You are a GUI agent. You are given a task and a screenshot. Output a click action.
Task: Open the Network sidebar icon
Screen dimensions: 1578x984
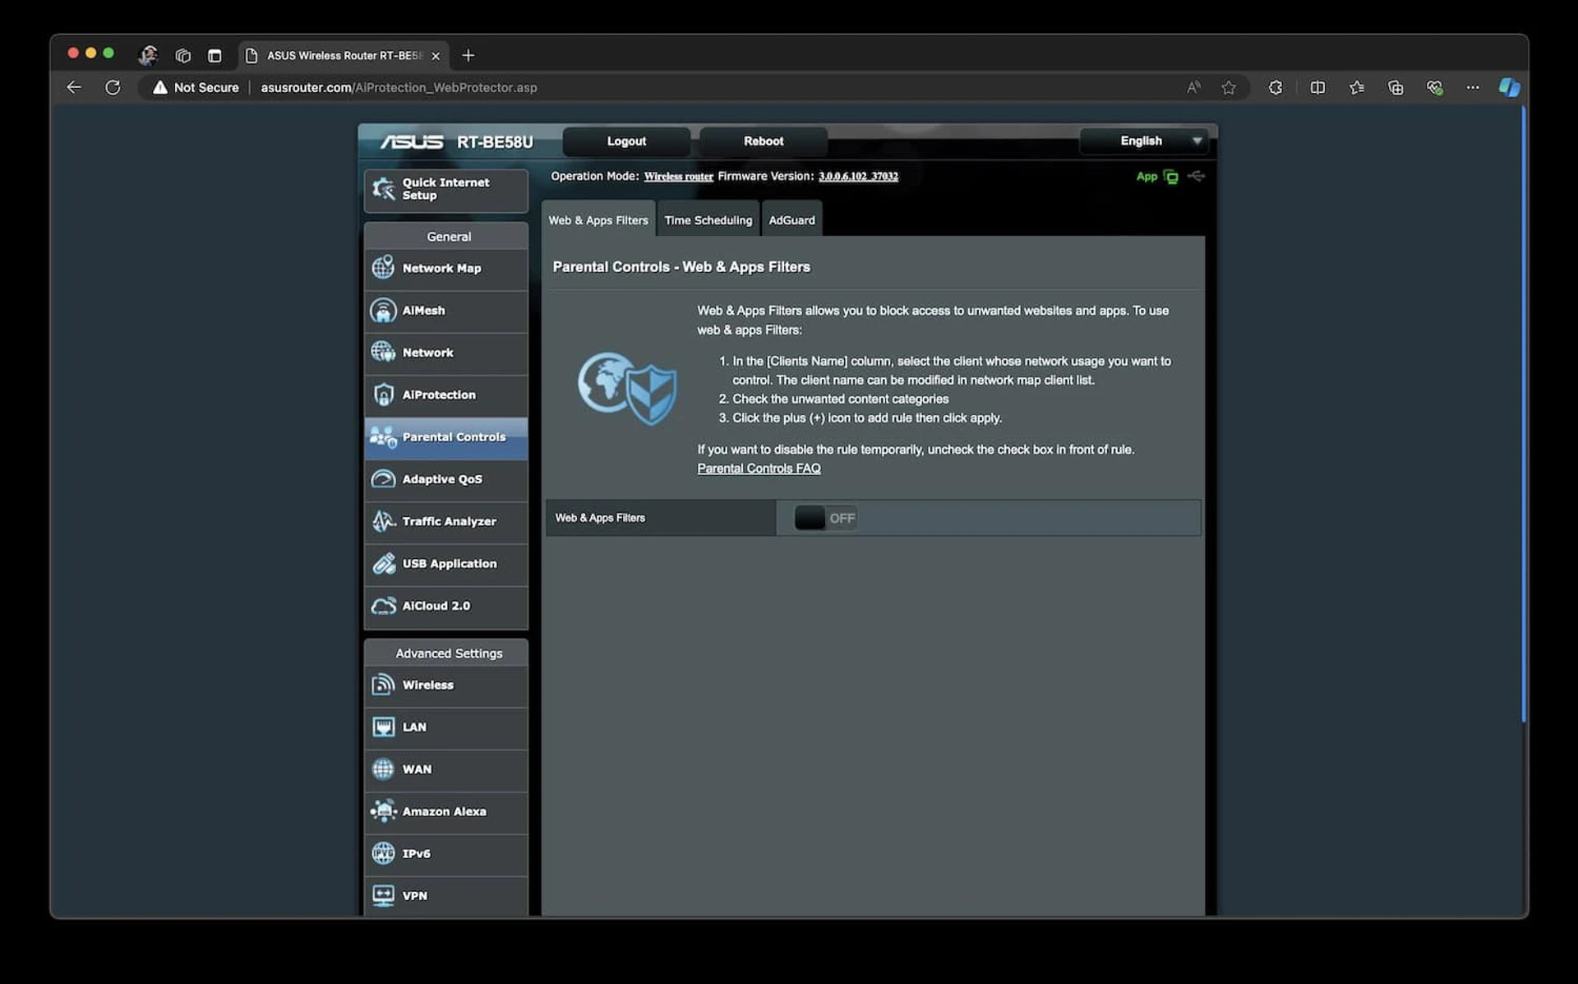[x=383, y=352]
